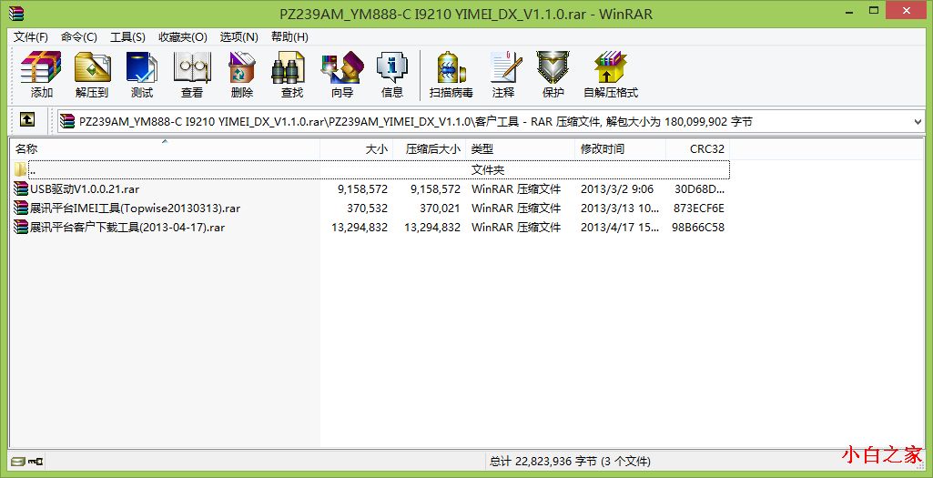This screenshot has height=478, width=933.
Task: Click the 信息 (Info) toolbar icon
Action: (392, 67)
